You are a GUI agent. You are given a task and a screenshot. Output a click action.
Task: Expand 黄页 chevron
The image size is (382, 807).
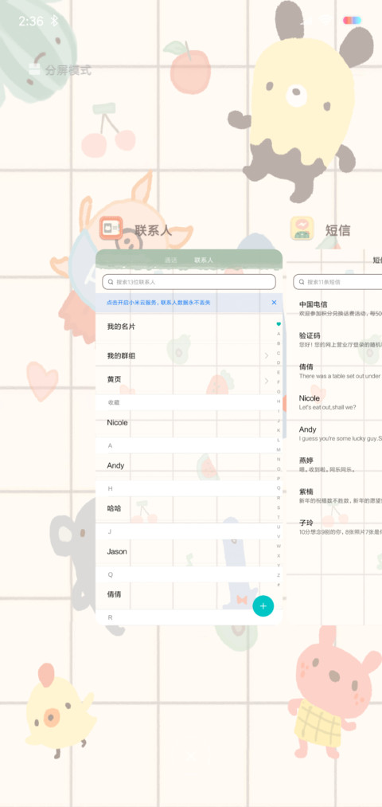[267, 381]
